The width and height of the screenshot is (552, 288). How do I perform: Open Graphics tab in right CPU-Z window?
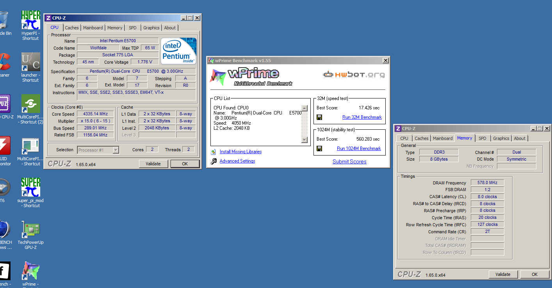pos(501,138)
